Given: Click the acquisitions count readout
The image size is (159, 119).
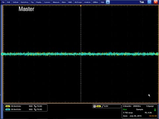Looking at the screenshot, I should (128, 113).
